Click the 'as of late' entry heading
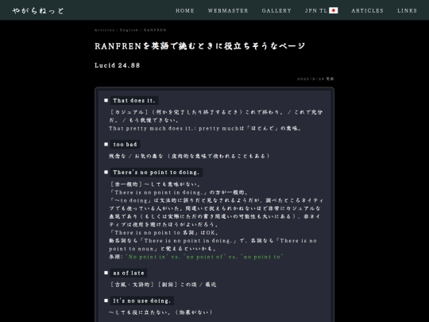The height and width of the screenshot is (322, 429). coord(129,273)
